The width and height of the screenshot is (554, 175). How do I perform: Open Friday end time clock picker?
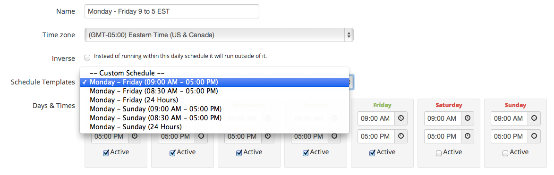[401, 136]
